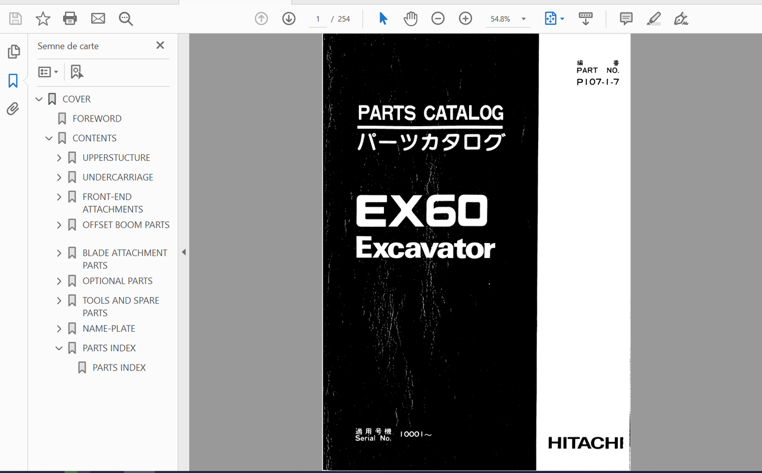Open the Find text magnifier tool
Image resolution: width=762 pixels, height=473 pixels.
click(126, 18)
